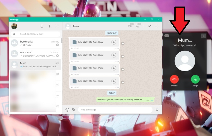The image size is (212, 136).
Task: Close the incoming call popup
Action: [x=204, y=36]
